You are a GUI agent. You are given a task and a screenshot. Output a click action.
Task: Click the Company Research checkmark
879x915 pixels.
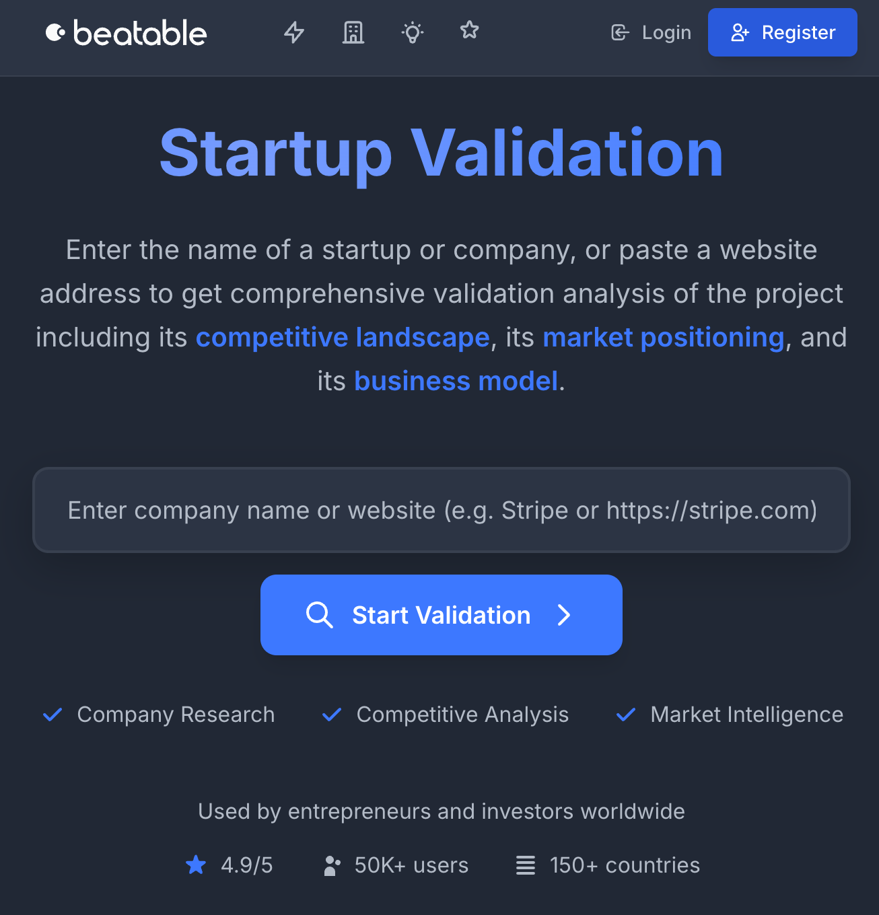[52, 715]
